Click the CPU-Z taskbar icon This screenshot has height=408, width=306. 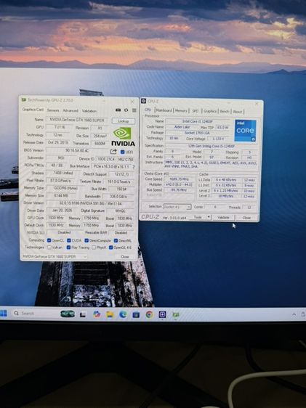[x=163, y=314]
